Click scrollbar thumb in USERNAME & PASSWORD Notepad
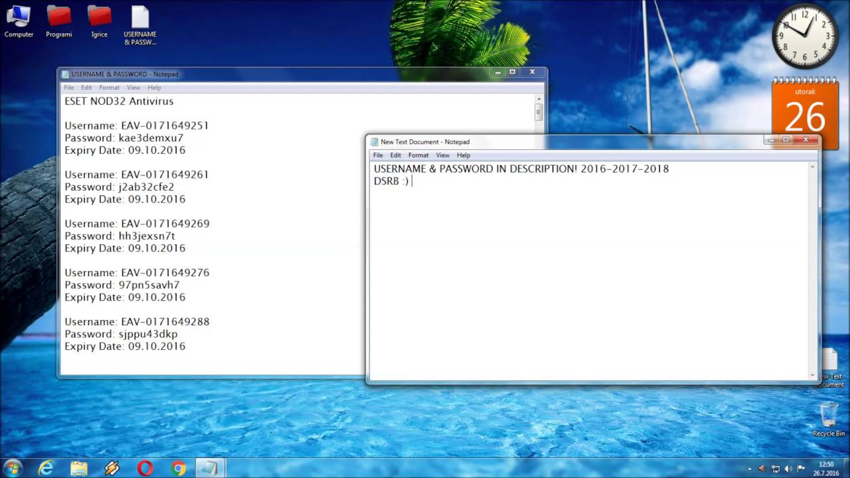 539,112
